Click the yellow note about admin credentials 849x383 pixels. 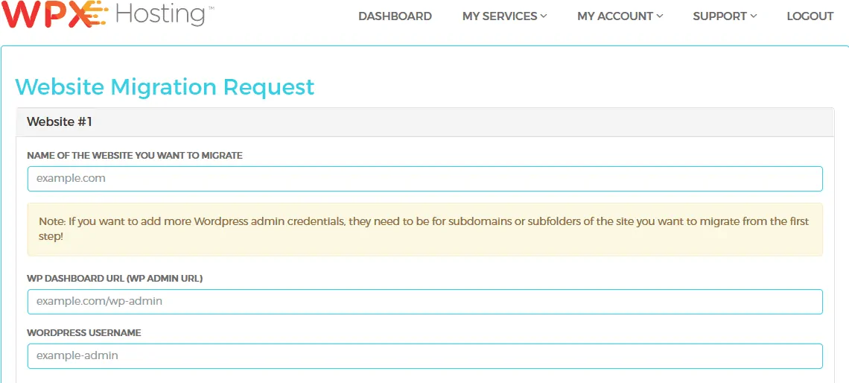pyautogui.click(x=425, y=230)
